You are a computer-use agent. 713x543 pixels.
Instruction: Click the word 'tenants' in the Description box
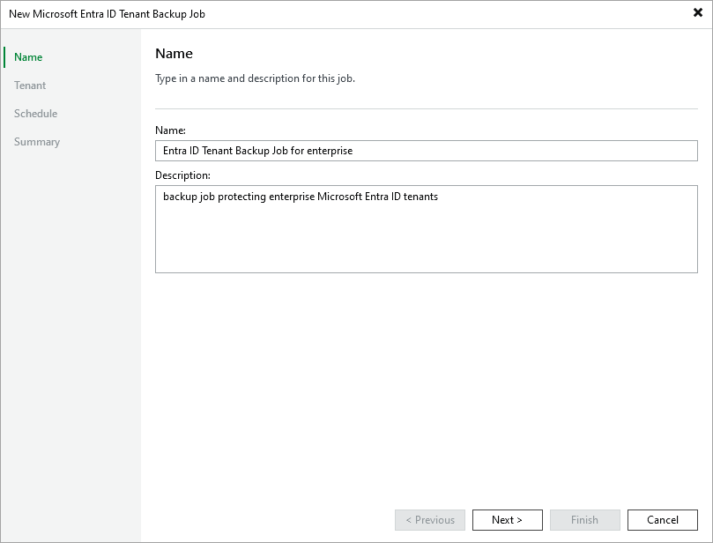(420, 197)
